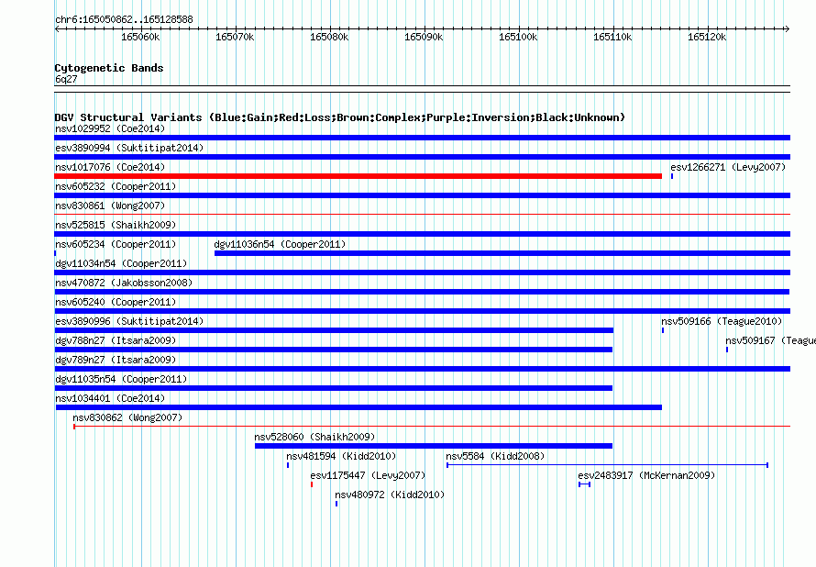Screen dimensions: 816x567
Task: Open the nsv830861 (Wong2007) thin red line
Action: pyautogui.click(x=422, y=214)
